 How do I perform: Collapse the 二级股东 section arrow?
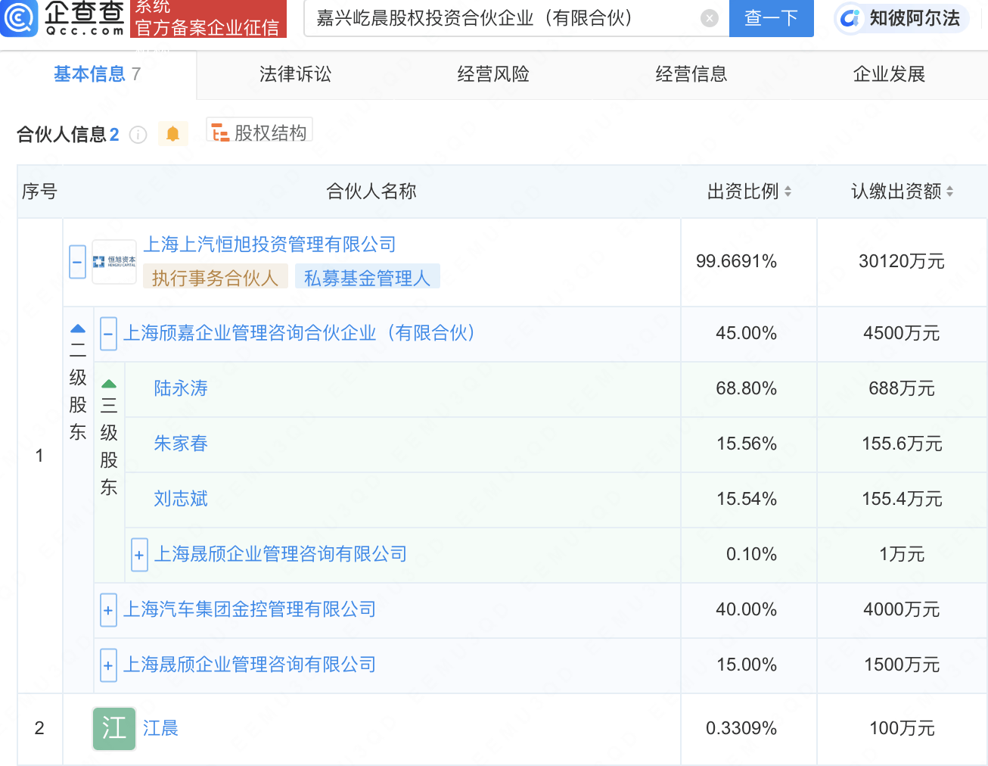pyautogui.click(x=78, y=329)
